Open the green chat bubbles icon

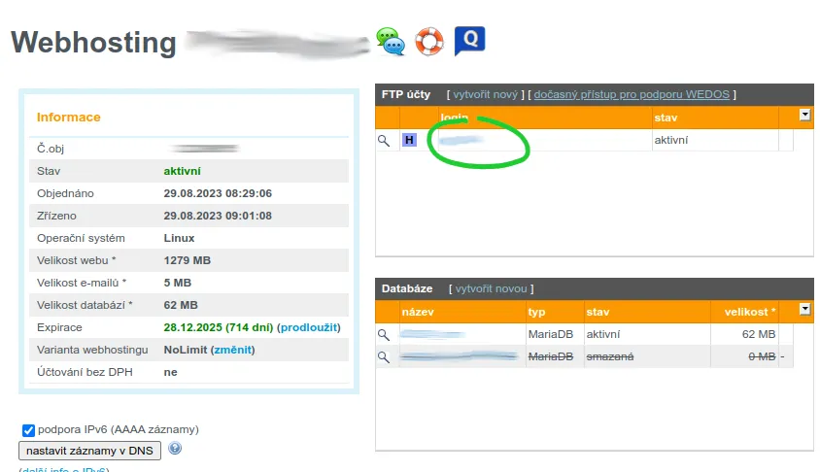[391, 42]
